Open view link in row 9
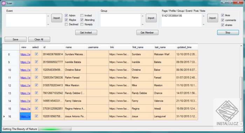Viewport: 245px width, 133px height. 26,62
